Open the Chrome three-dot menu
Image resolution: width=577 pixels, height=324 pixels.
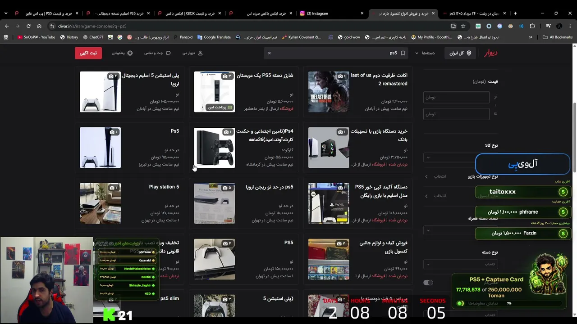(570, 26)
